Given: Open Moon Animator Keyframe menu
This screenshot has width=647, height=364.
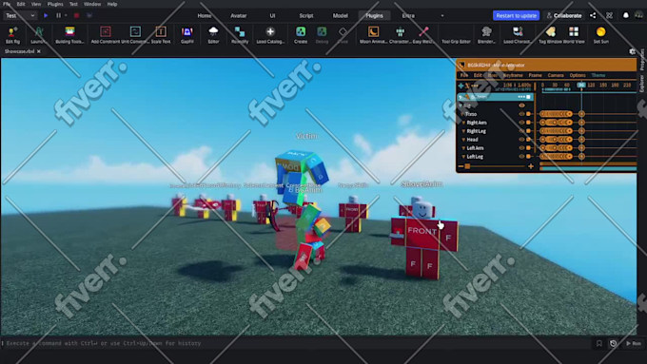Looking at the screenshot, I should pos(513,75).
